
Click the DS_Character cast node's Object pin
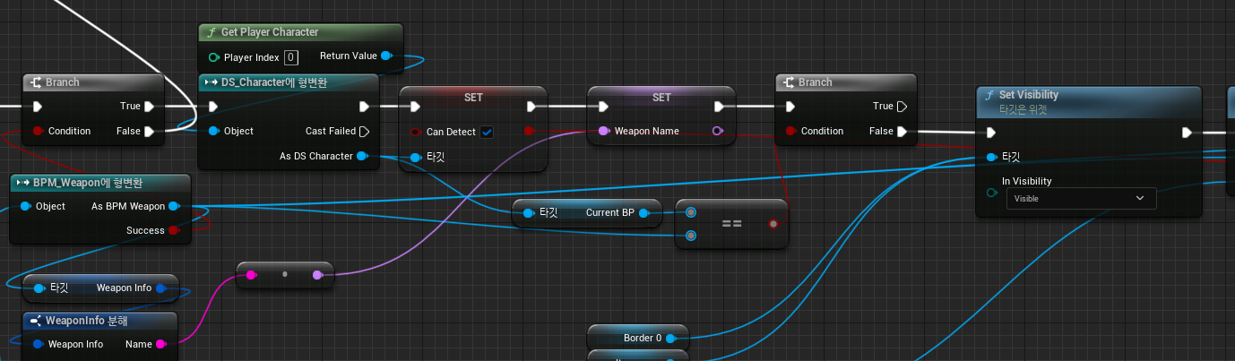pyautogui.click(x=213, y=131)
